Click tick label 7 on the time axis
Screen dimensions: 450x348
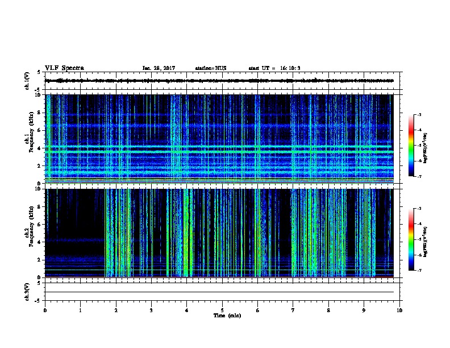[x=293, y=310]
